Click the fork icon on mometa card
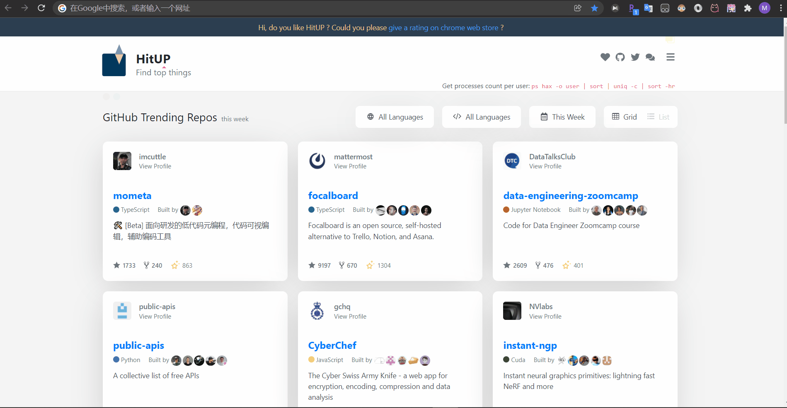Image resolution: width=787 pixels, height=408 pixels. [146, 265]
